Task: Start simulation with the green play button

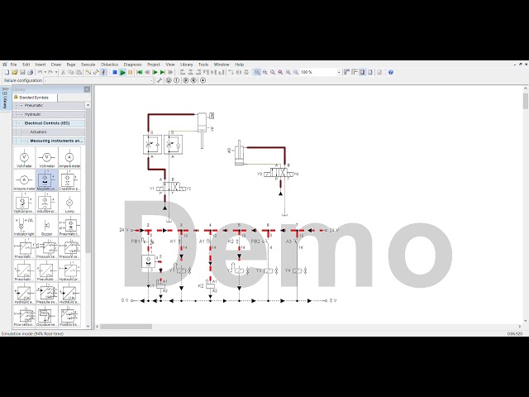Action: (122, 72)
